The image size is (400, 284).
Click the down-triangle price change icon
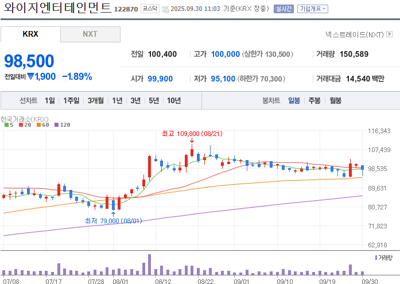tap(30, 76)
